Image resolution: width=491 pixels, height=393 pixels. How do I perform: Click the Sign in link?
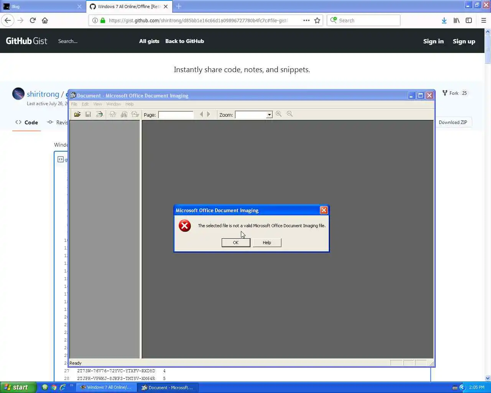(433, 41)
